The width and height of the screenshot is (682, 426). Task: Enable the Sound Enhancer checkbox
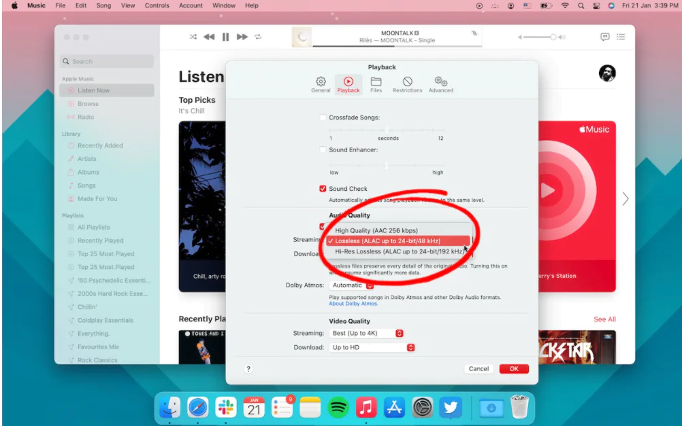tap(323, 150)
